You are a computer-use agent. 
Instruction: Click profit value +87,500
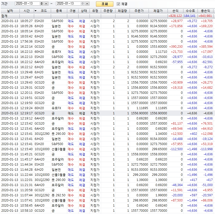(x=177, y=200)
